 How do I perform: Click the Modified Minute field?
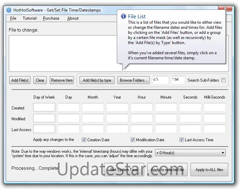pos(166,118)
